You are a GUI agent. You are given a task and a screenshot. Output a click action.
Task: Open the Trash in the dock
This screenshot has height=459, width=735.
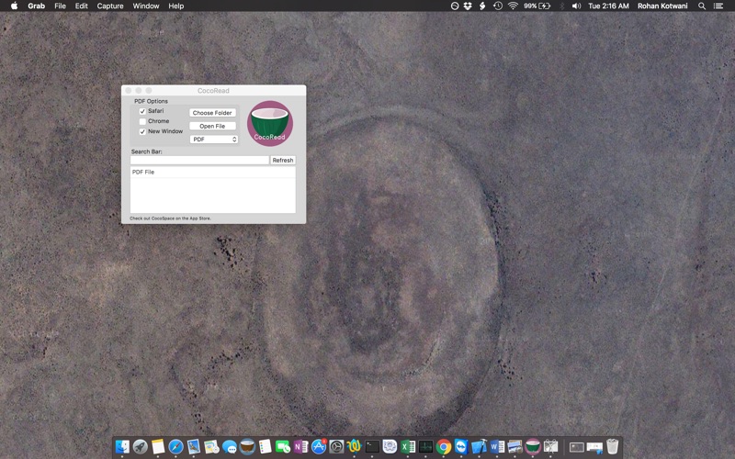pyautogui.click(x=612, y=447)
